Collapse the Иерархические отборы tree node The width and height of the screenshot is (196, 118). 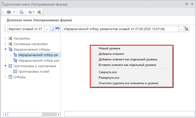[6, 49]
